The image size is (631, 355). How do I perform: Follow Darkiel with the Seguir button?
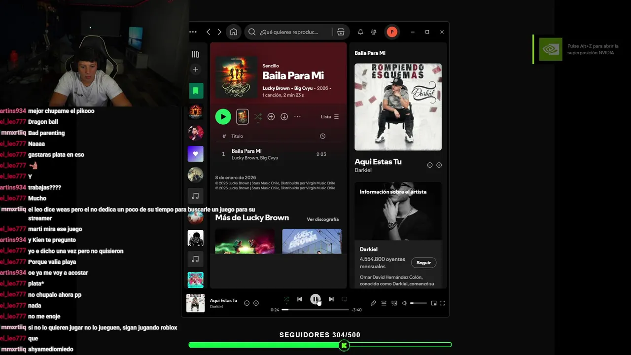pos(423,263)
